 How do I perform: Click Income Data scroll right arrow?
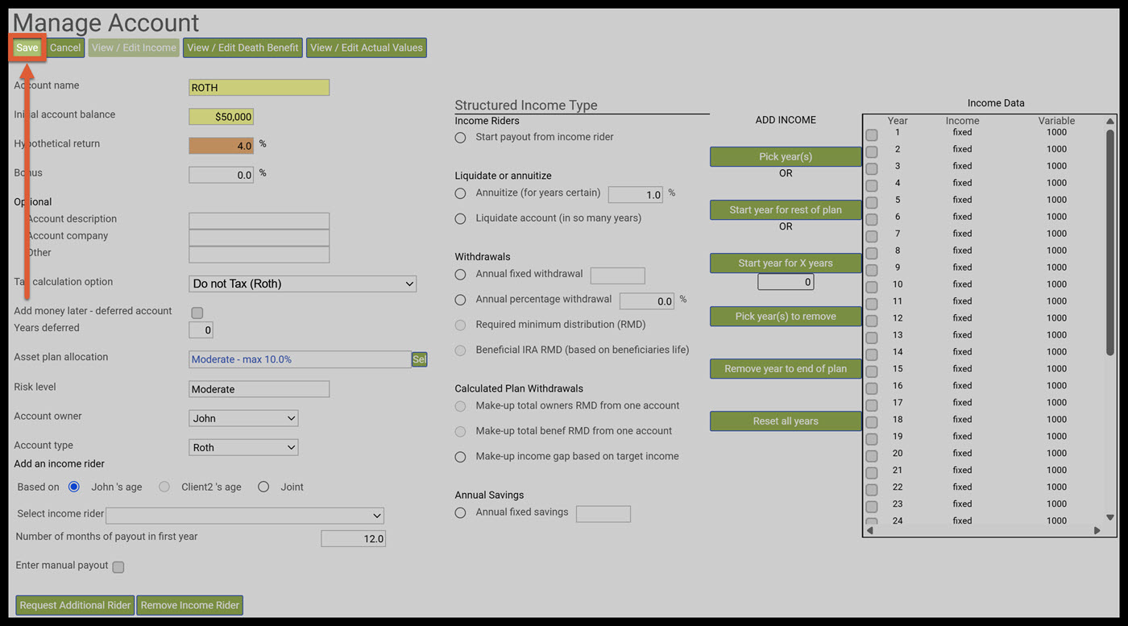tap(1097, 531)
